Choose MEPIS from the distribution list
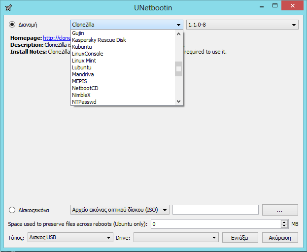 [x=123, y=81]
